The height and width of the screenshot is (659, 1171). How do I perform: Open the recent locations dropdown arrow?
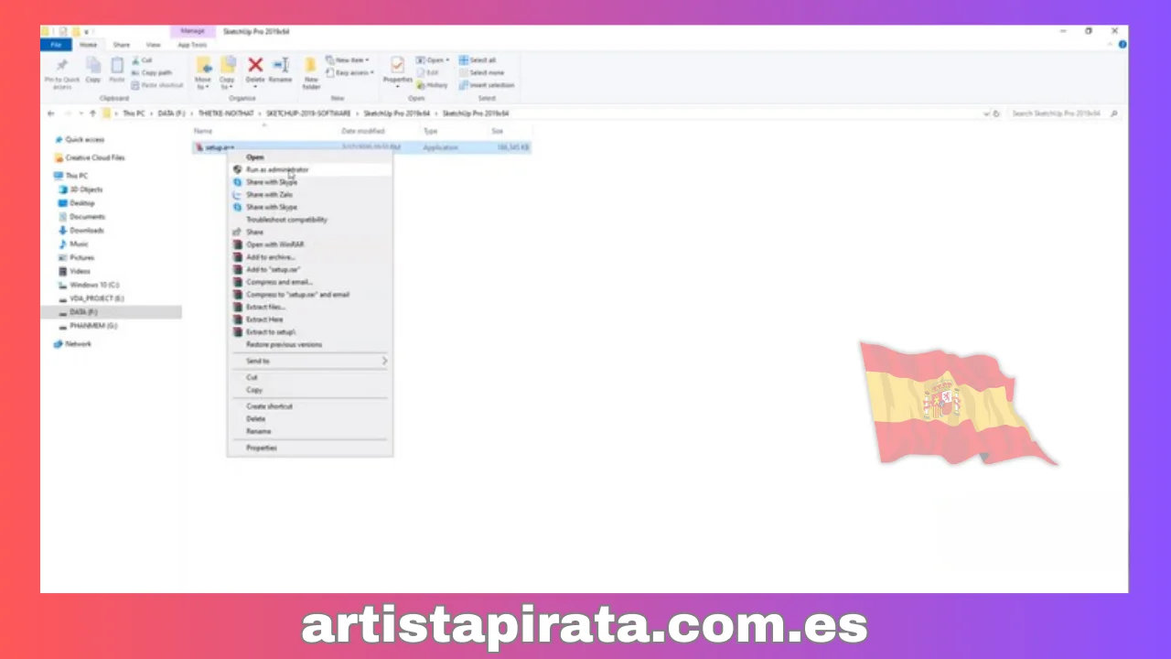pos(81,113)
